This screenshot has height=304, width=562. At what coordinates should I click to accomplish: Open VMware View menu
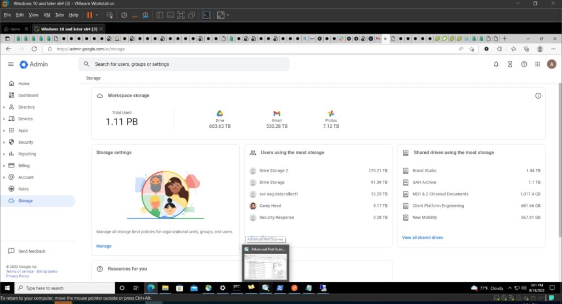pos(33,15)
